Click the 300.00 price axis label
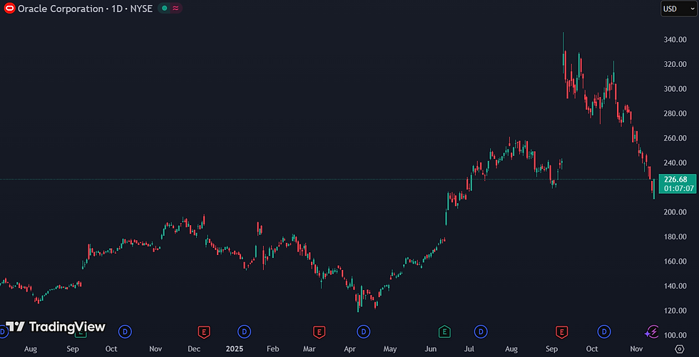This screenshot has height=357, width=699. [674, 89]
